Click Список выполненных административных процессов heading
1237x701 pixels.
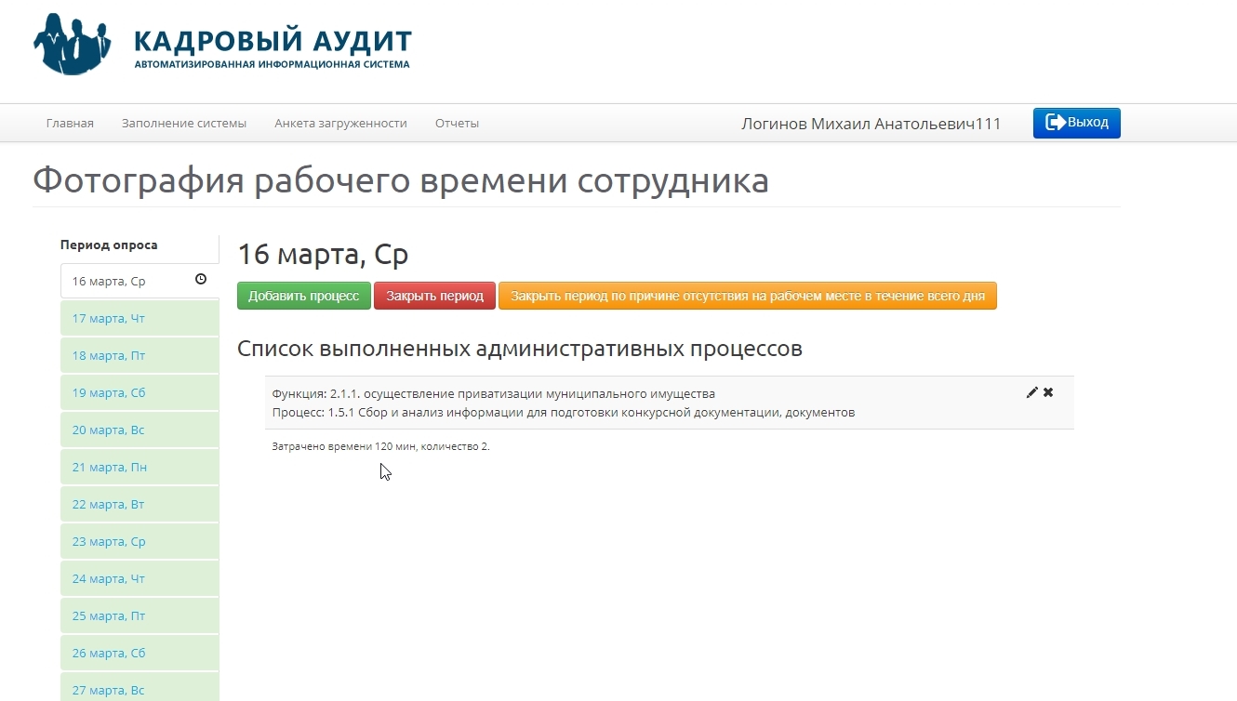(519, 350)
